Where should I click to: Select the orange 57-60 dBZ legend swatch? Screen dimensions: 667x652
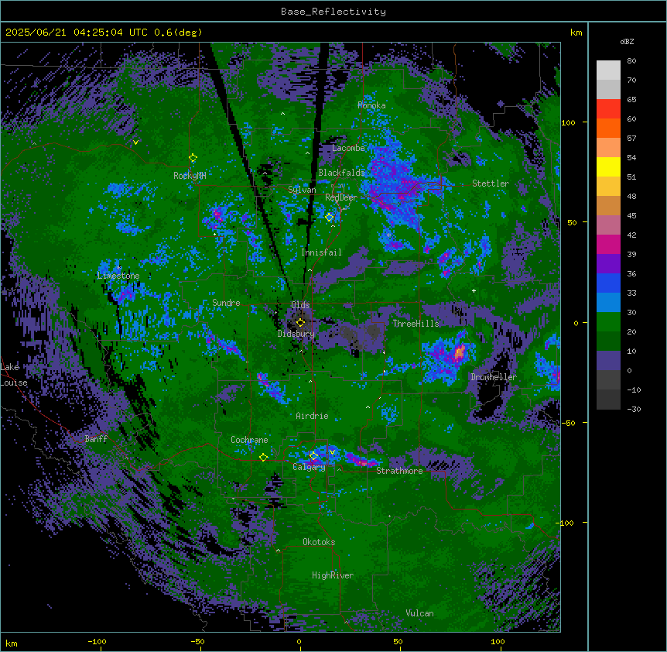608,128
